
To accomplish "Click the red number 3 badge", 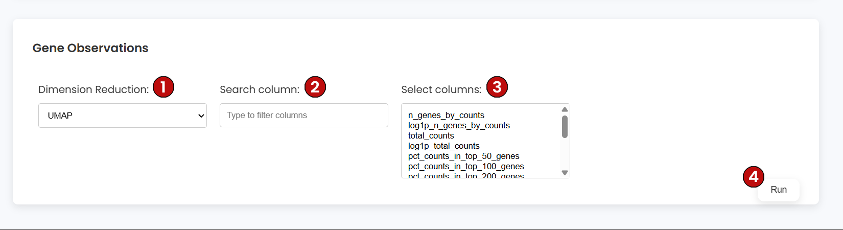I will (497, 87).
